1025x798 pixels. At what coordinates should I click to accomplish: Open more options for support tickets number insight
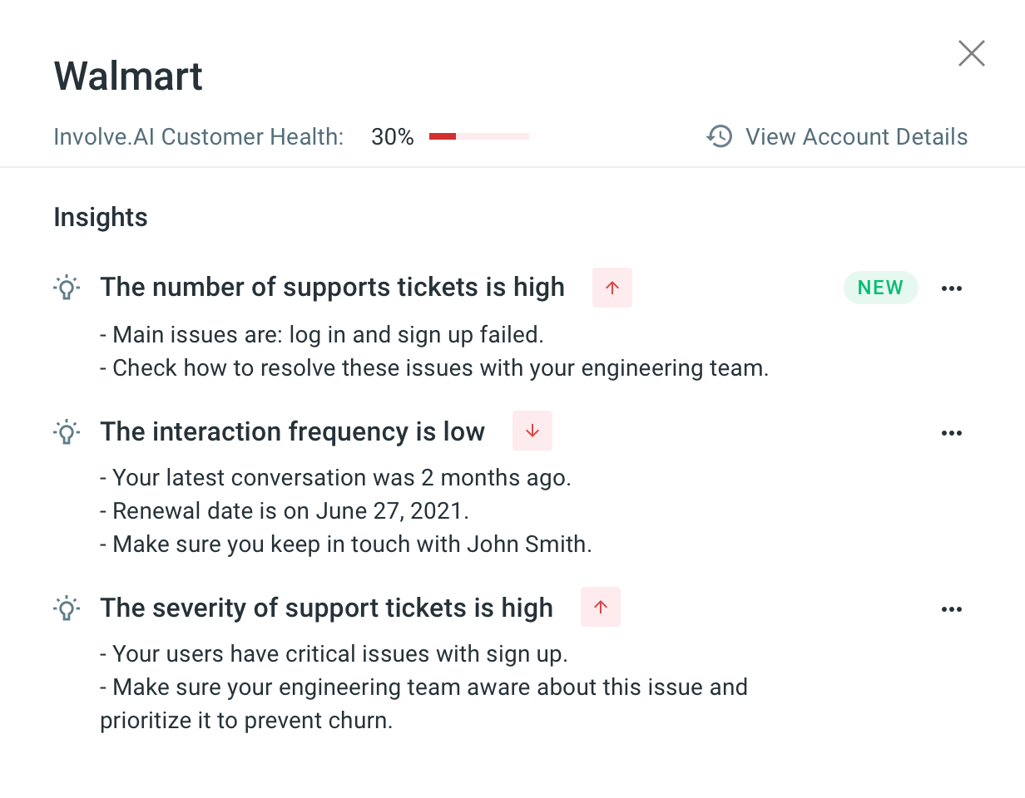point(951,288)
